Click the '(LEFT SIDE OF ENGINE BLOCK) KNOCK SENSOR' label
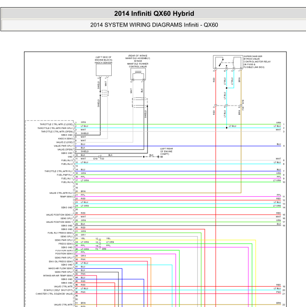306x307 pixels. [104, 60]
